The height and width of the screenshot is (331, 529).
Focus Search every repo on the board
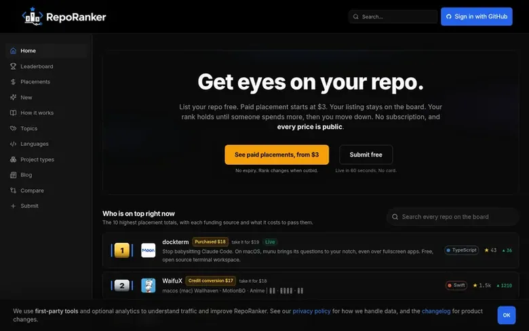coord(452,217)
